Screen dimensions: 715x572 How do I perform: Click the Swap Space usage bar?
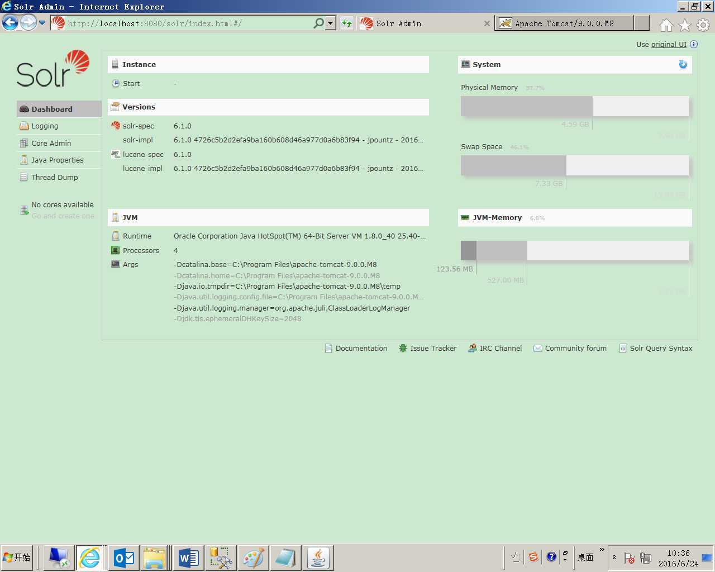click(575, 165)
